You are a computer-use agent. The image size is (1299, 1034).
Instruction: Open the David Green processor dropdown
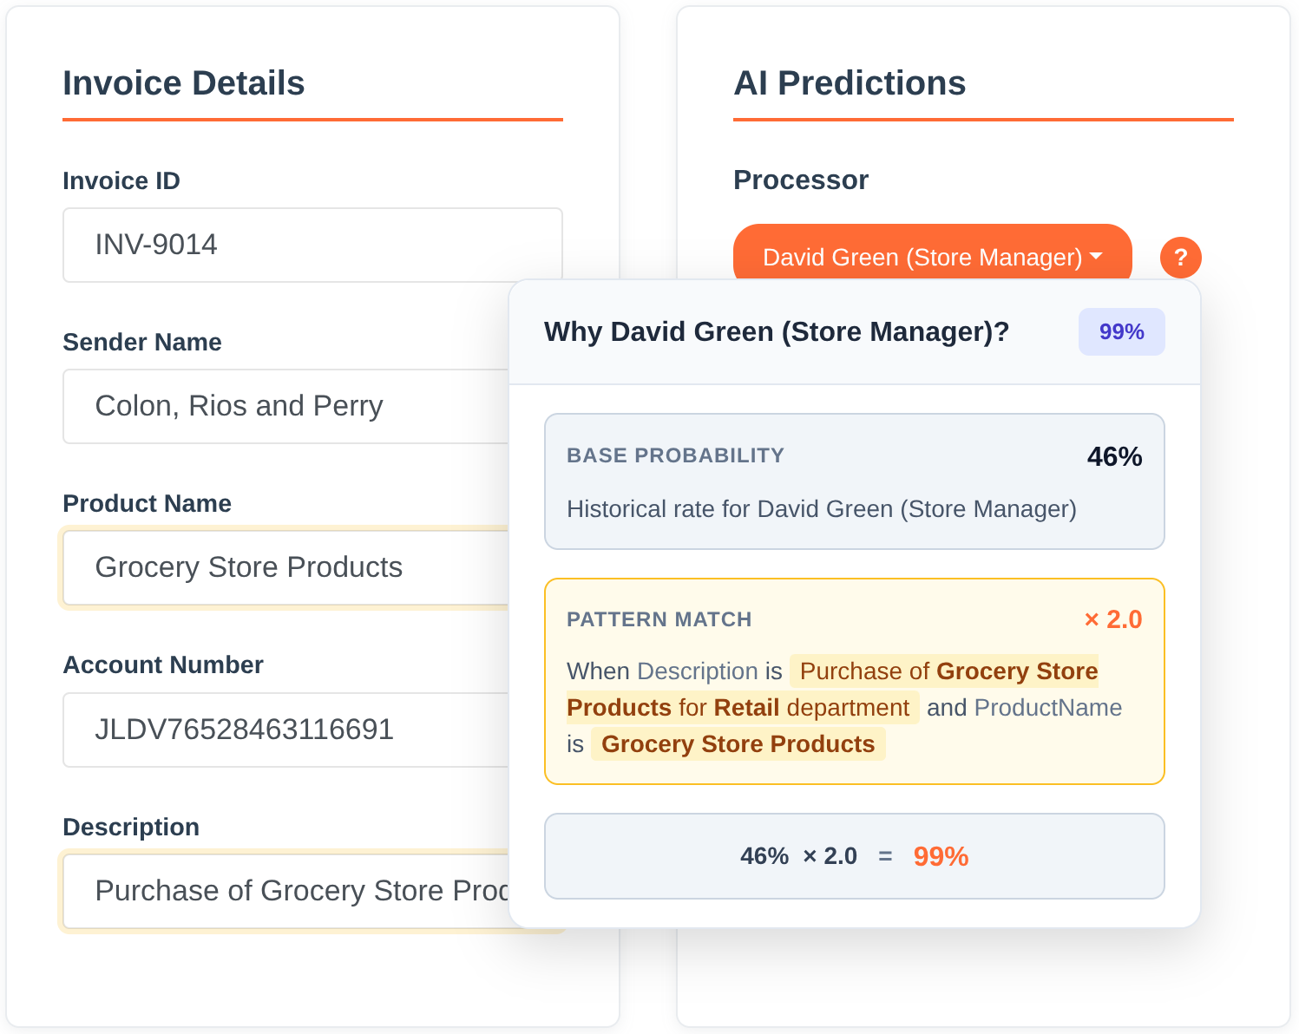932,257
